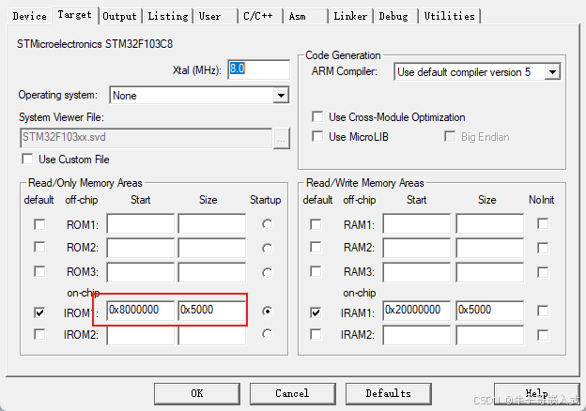Edit IROM1 Size value 0x5000

[212, 311]
